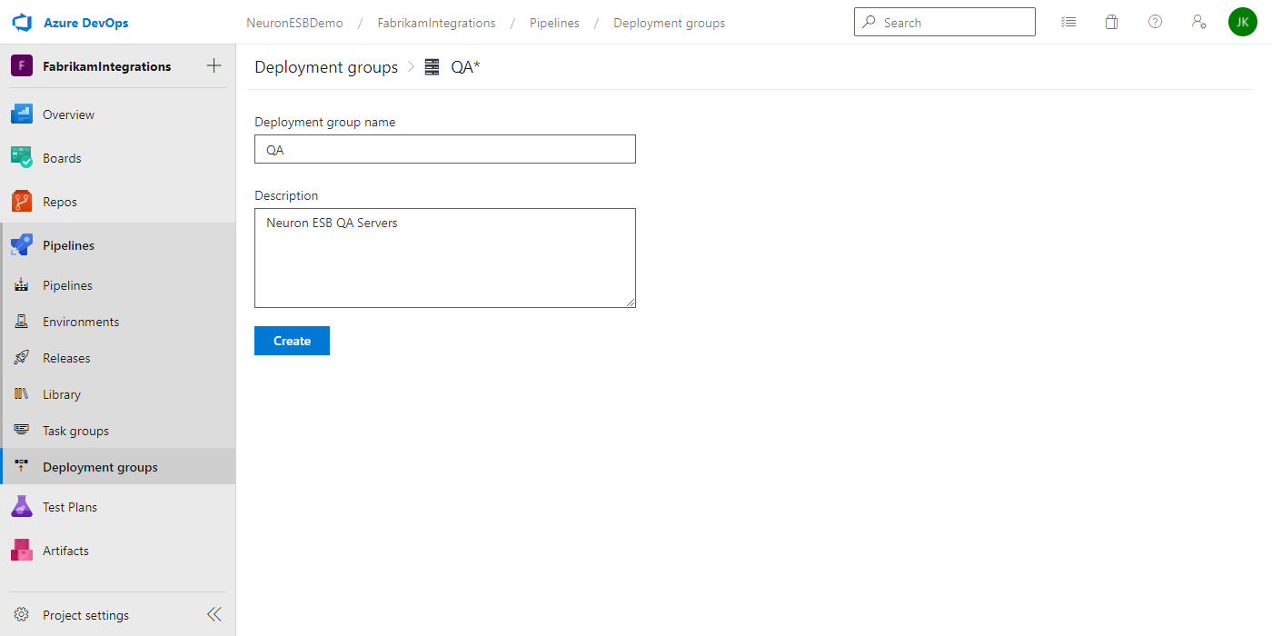Image resolution: width=1272 pixels, height=636 pixels.
Task: Click the Deployment groups sidebar icon
Action: point(22,467)
